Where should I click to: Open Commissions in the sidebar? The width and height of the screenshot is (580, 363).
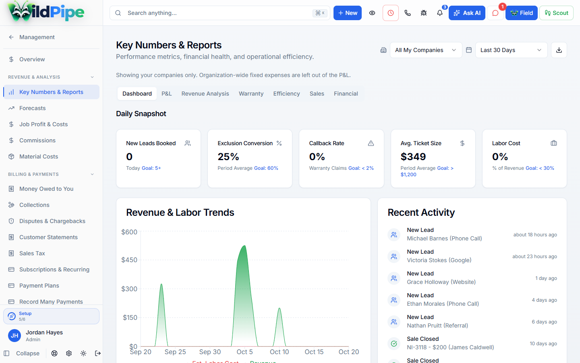click(51, 140)
